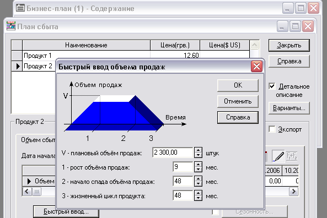The width and height of the screenshot is (327, 218).
Task: Click the left arrow of the sales grid scrollbar
Action: click(27, 192)
